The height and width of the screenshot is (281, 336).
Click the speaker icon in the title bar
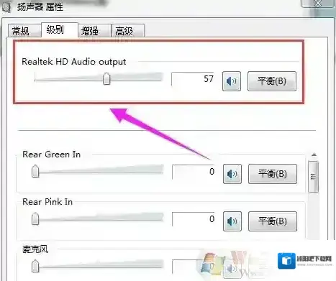(x=6, y=6)
